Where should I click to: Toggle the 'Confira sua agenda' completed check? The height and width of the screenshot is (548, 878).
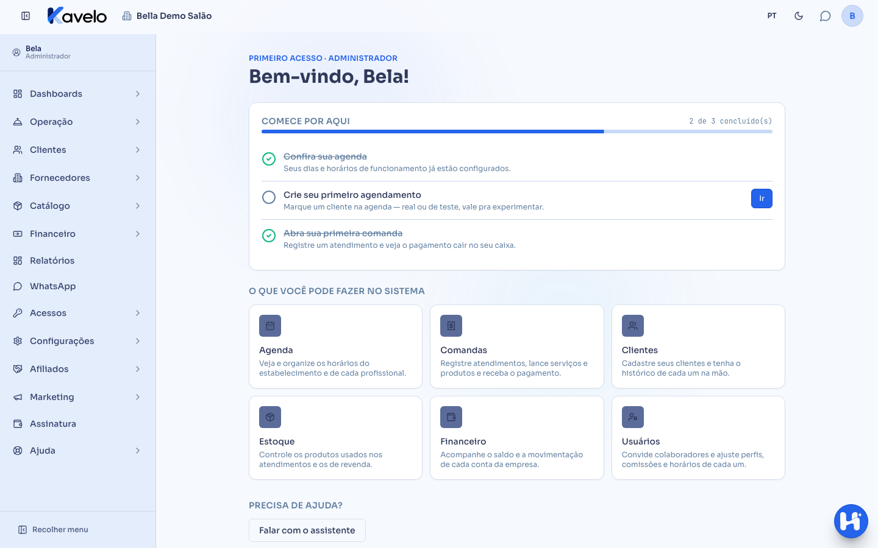point(269,159)
